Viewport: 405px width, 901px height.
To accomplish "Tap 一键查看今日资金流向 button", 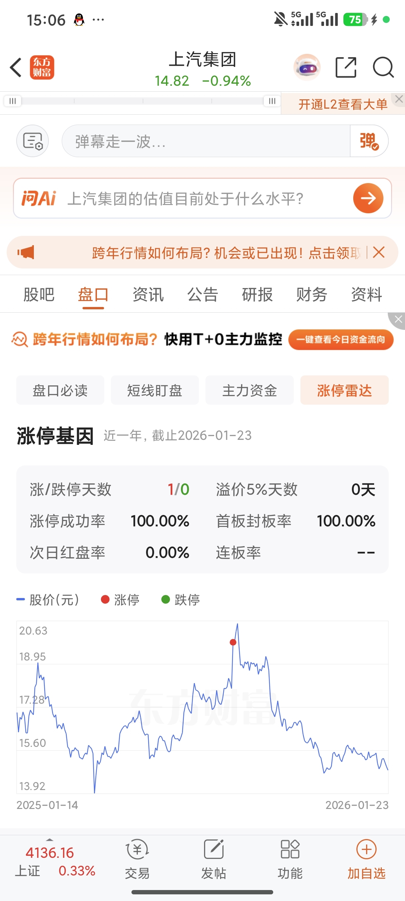I will tap(341, 340).
